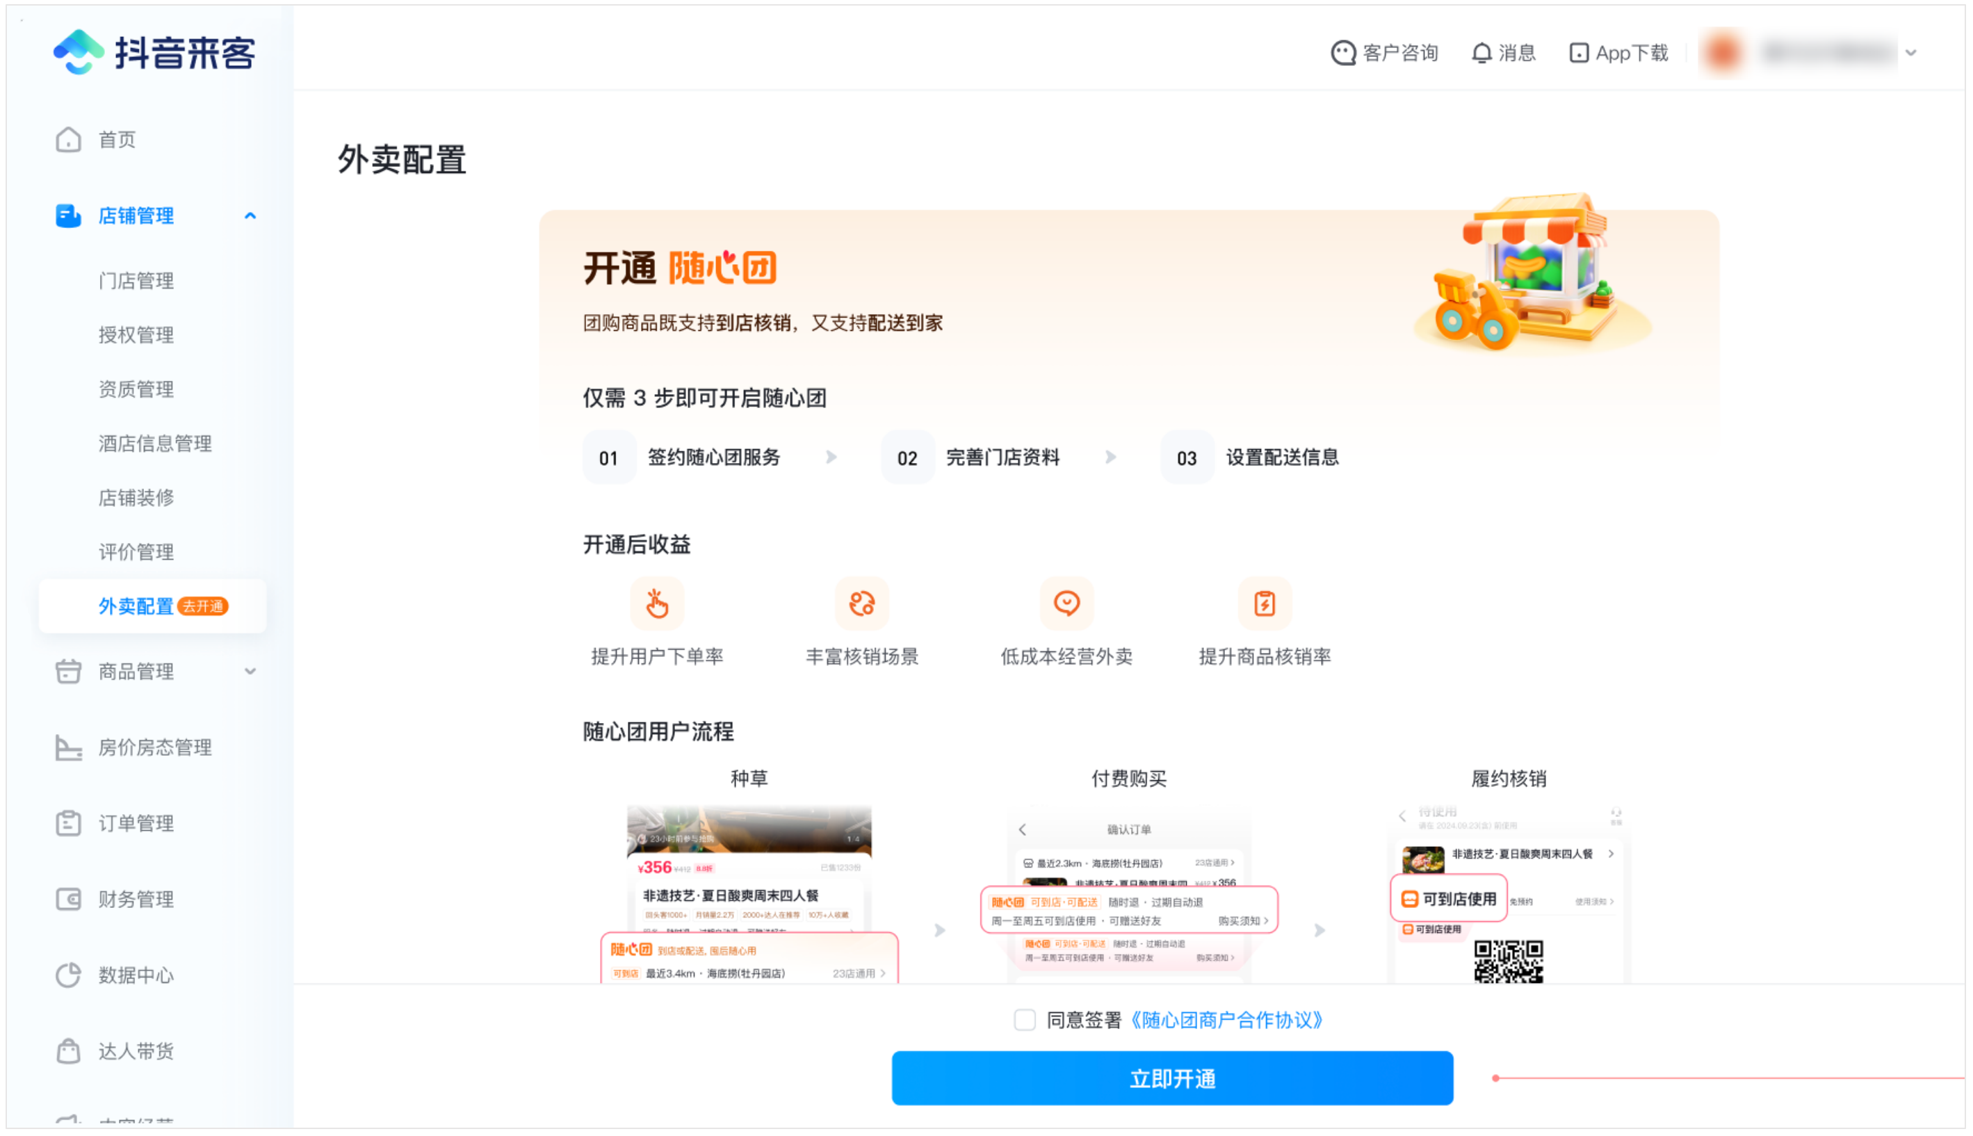1973x1136 pixels.
Task: Click the 财务管理 finance icon
Action: 69,899
